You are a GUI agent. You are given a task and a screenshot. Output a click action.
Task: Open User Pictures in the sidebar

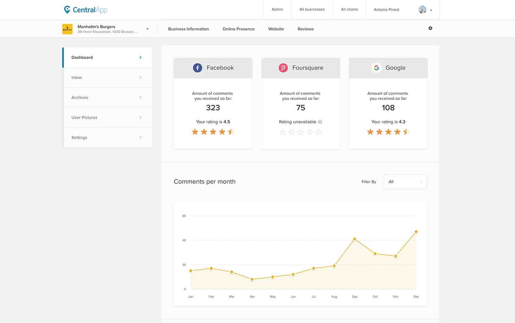pos(108,118)
